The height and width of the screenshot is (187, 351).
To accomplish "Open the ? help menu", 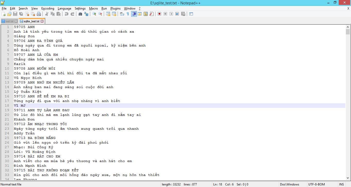I will 140,8.
